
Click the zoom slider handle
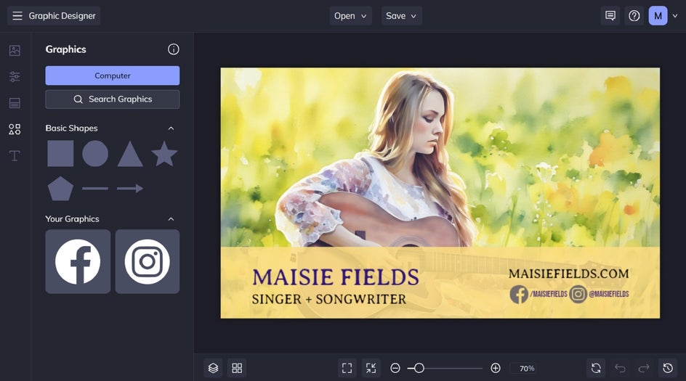click(x=419, y=369)
